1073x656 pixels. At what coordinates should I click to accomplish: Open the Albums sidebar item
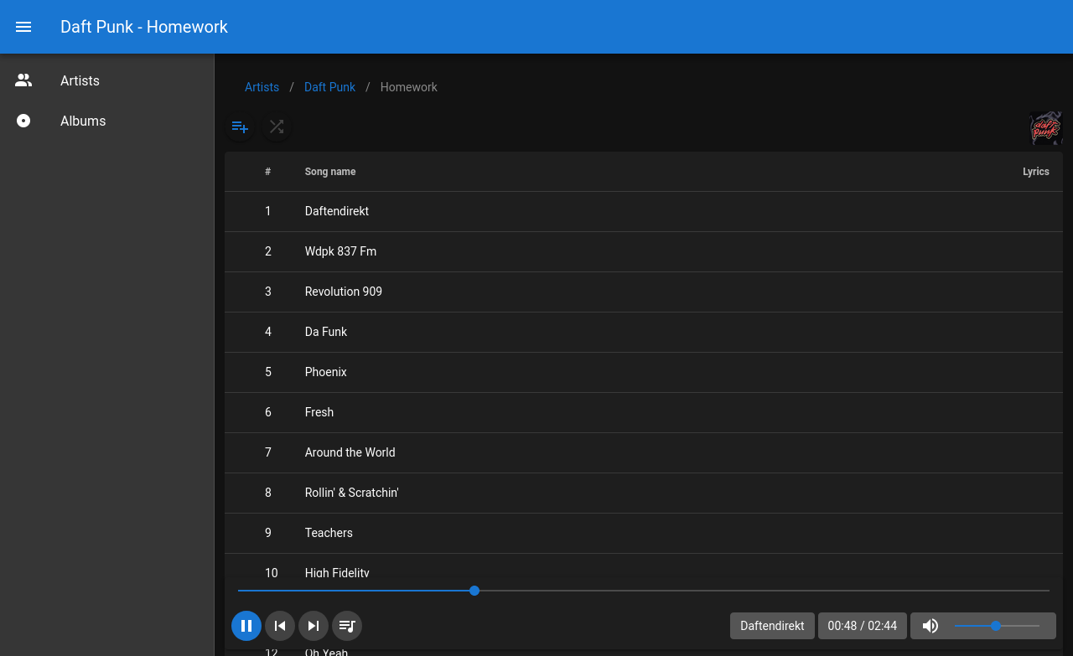(x=107, y=121)
